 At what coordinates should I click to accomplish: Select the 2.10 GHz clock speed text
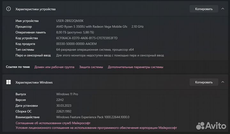pos(137,27)
